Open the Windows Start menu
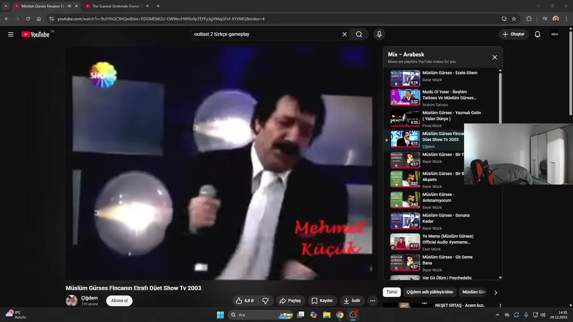 pos(220,315)
